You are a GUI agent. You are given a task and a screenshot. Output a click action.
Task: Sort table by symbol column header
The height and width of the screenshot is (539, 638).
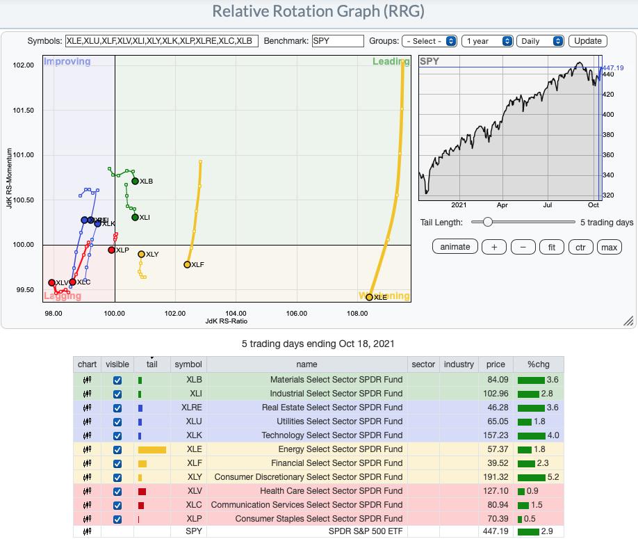(188, 364)
